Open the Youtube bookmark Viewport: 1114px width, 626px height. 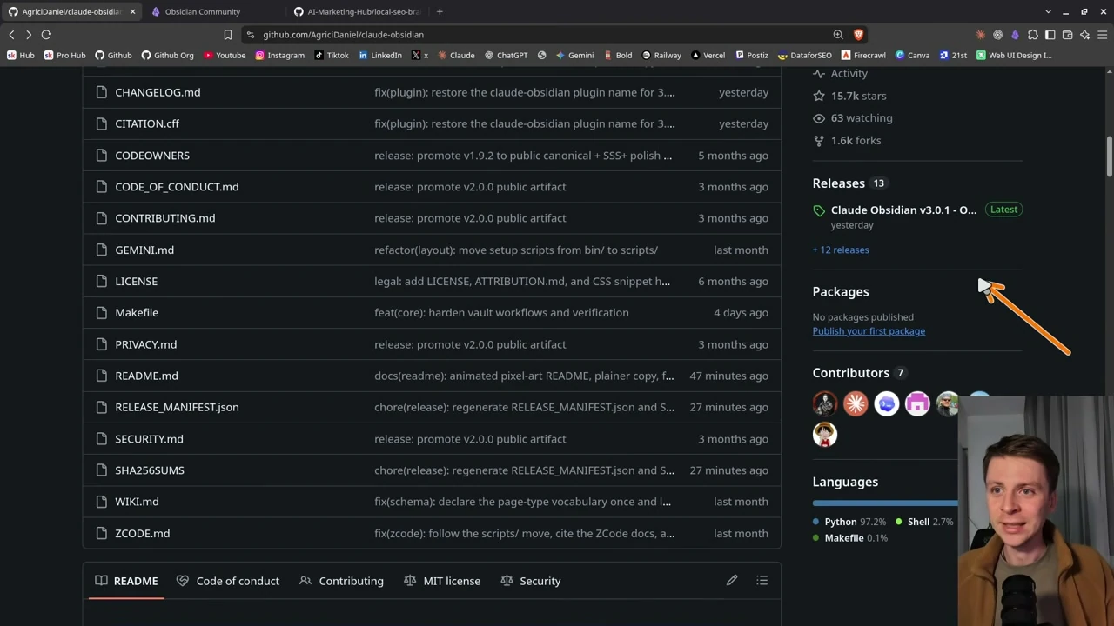click(224, 55)
